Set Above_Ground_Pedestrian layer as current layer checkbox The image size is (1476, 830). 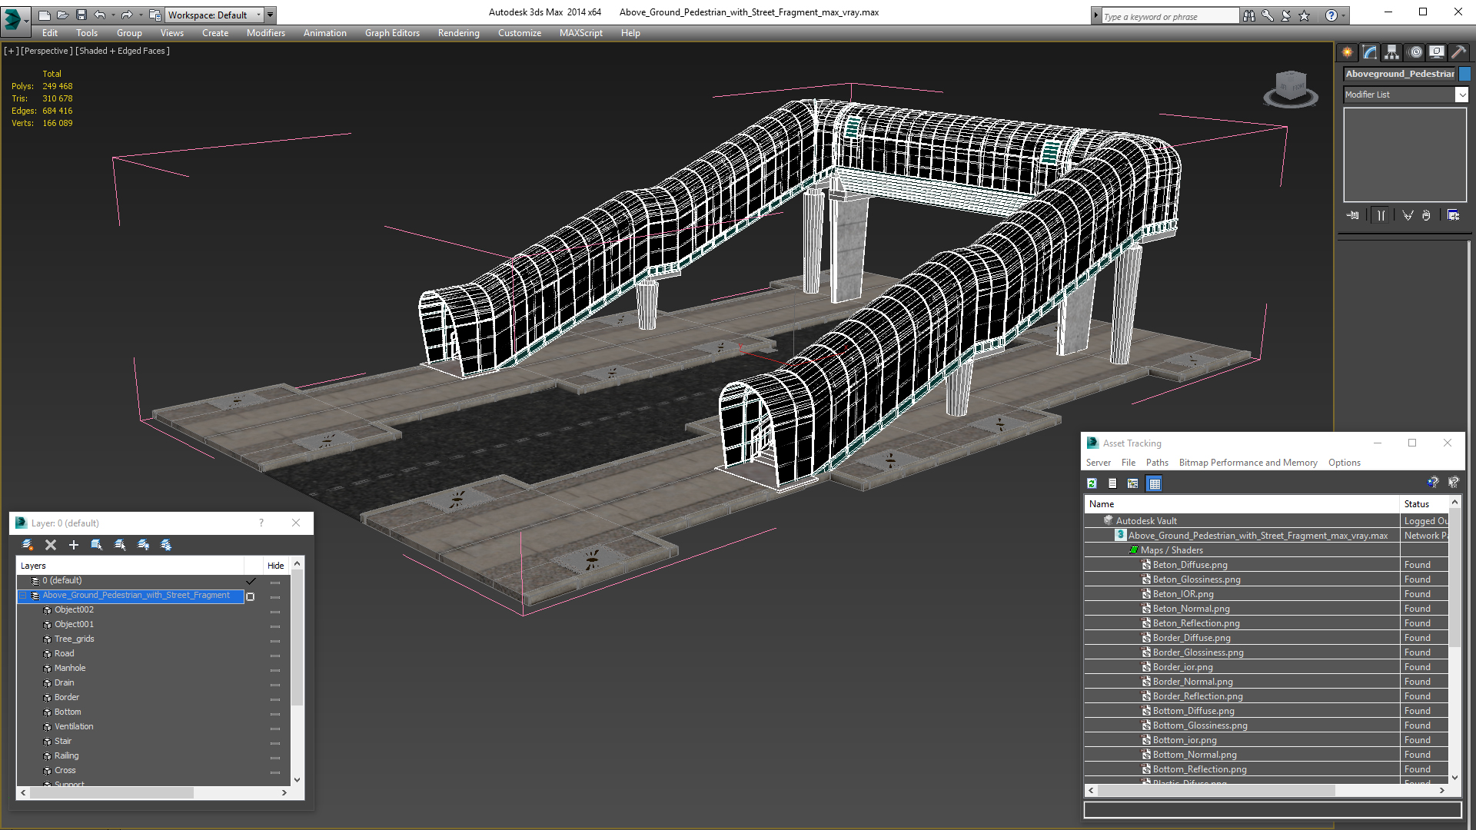click(x=250, y=596)
